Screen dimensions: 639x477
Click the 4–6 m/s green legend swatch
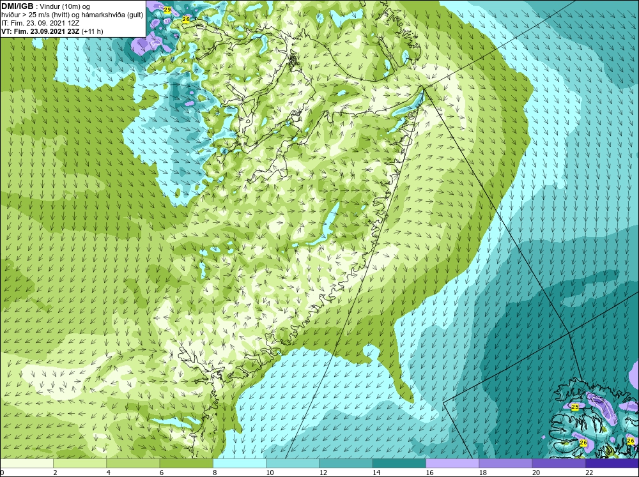tap(134, 464)
